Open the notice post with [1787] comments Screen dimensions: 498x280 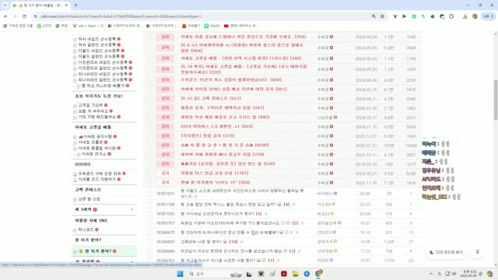pyautogui.click(x=215, y=173)
